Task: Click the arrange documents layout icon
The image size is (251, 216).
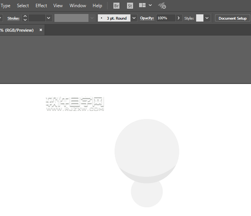Action: click(x=142, y=6)
